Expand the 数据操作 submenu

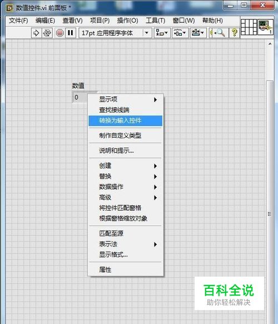tap(126, 187)
